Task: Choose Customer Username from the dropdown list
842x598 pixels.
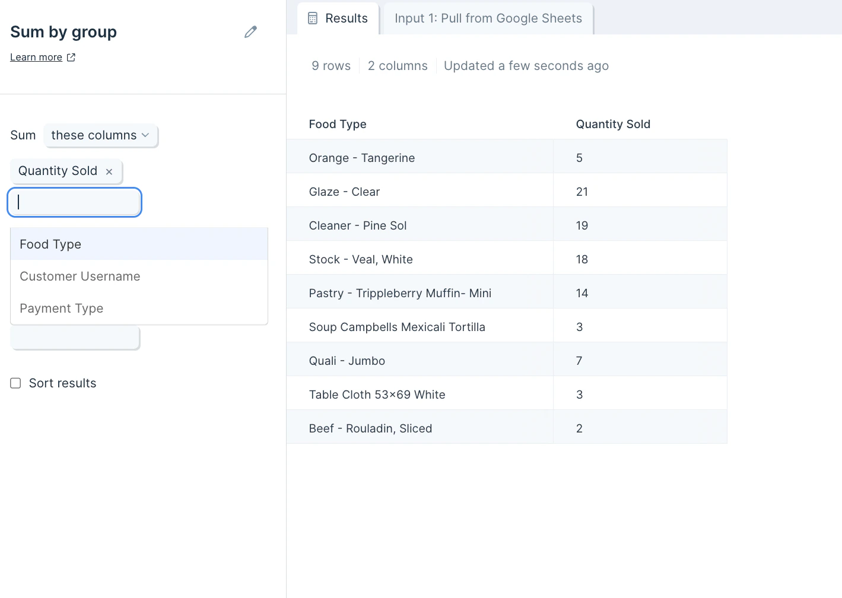Action: 139,276
